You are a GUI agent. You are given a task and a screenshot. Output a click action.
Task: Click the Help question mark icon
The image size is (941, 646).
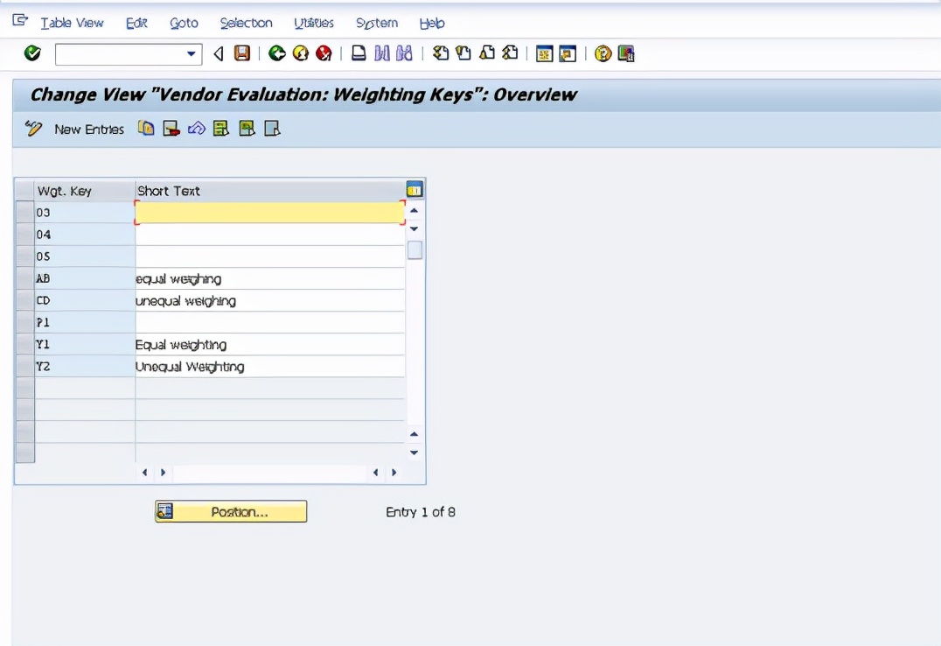[603, 53]
